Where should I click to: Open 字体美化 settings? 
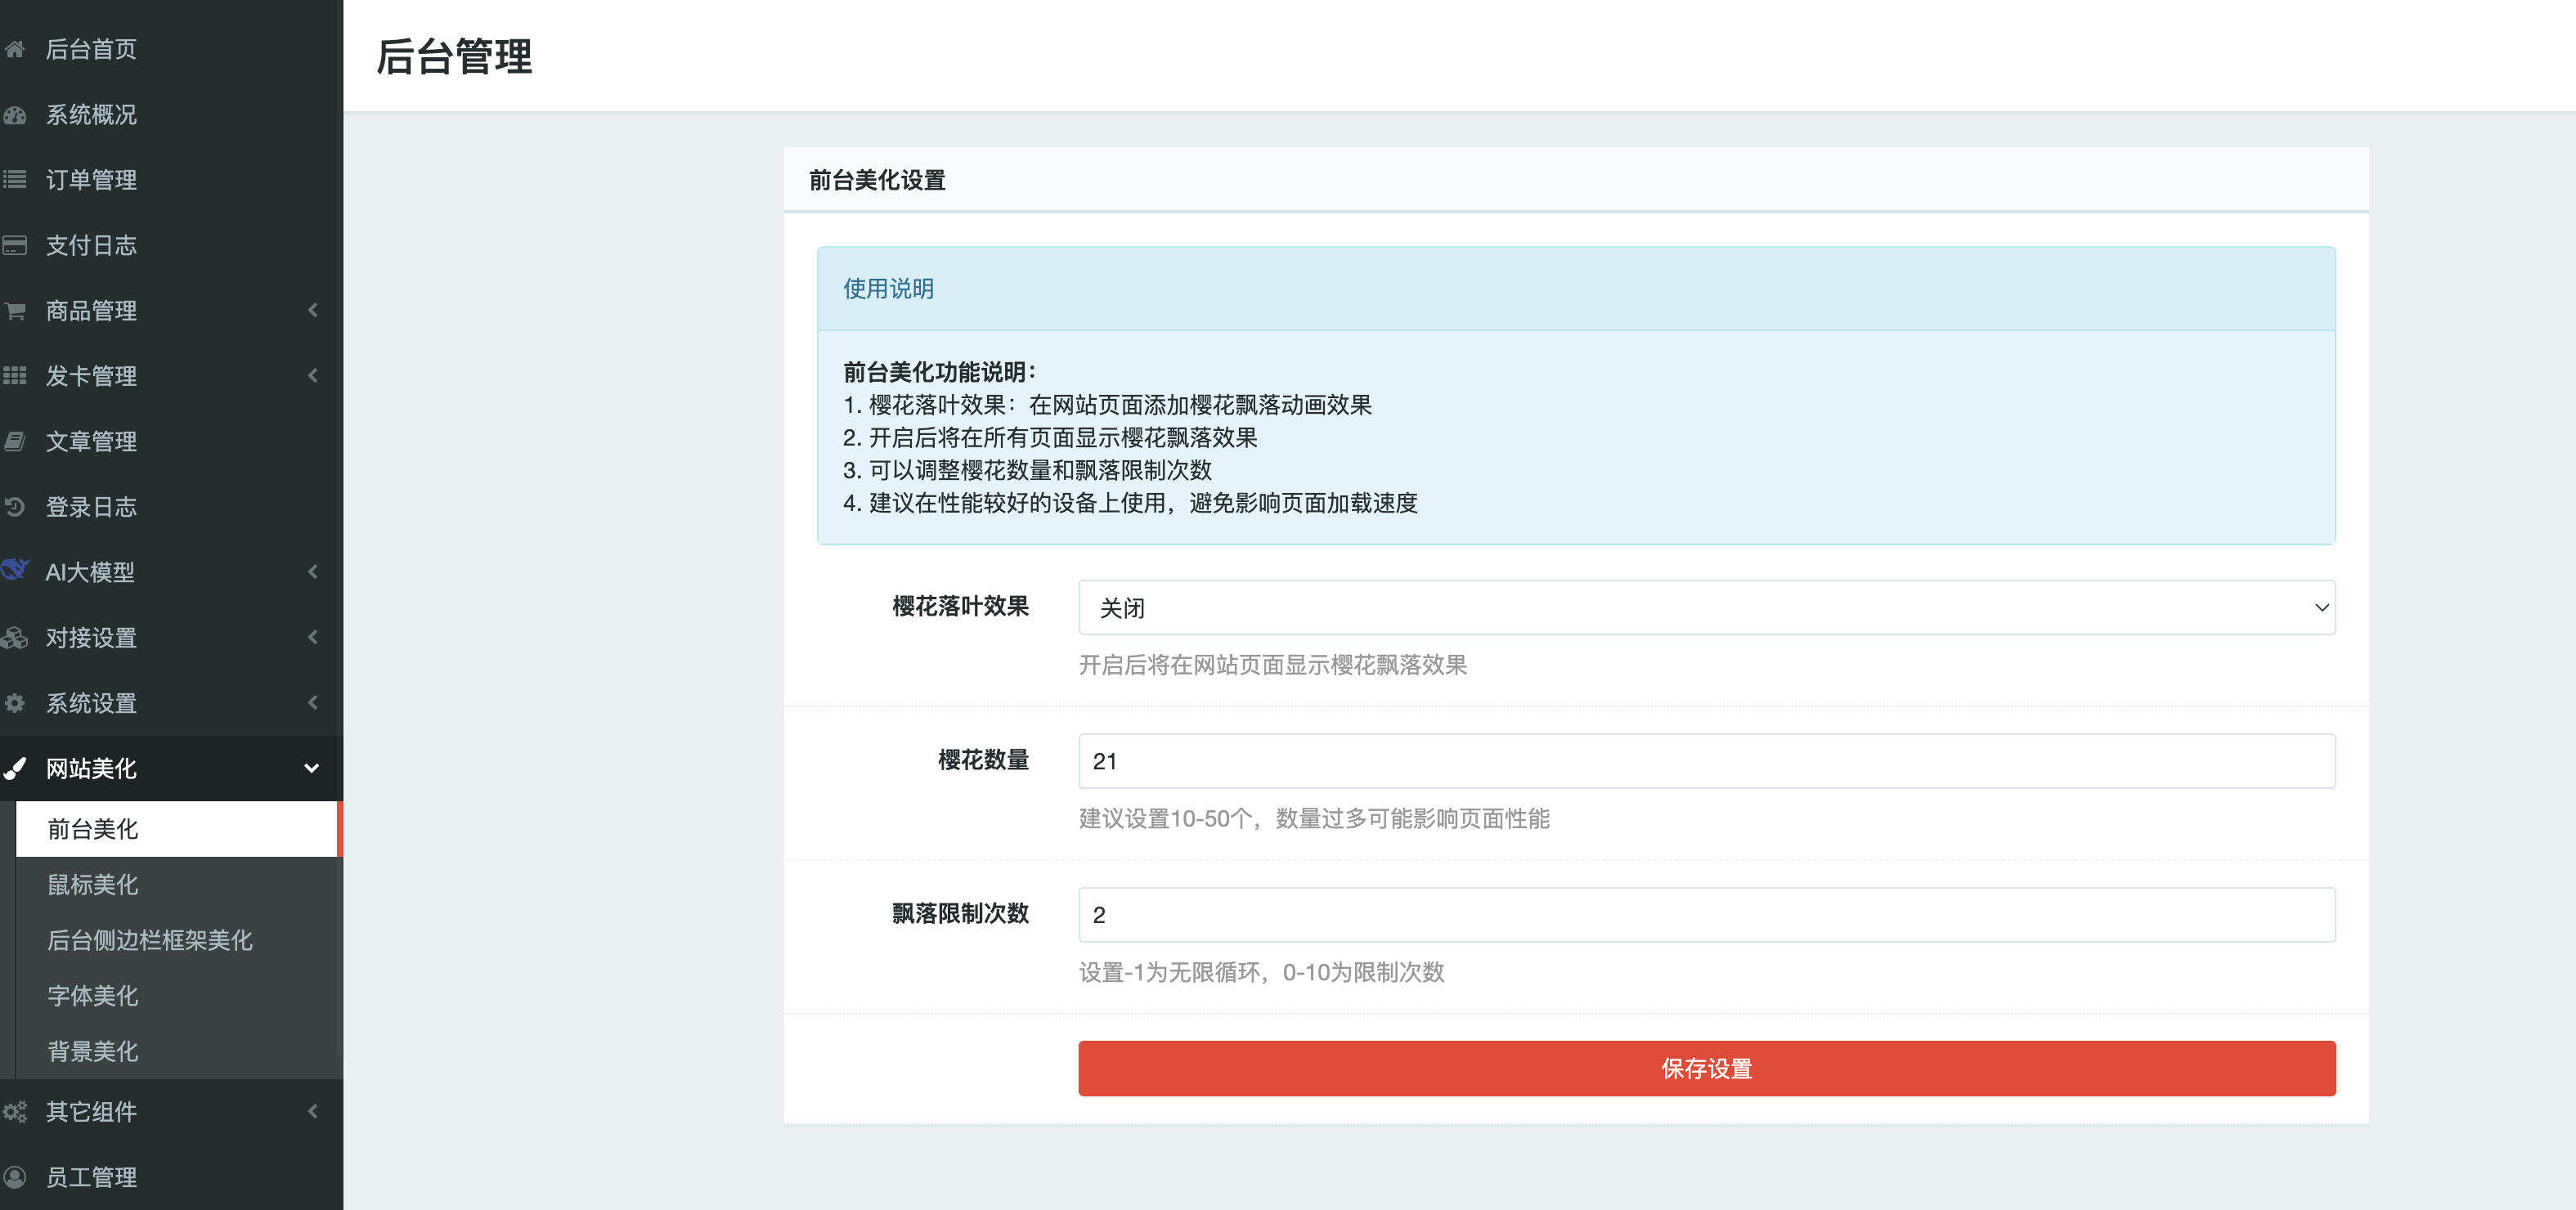coord(91,996)
